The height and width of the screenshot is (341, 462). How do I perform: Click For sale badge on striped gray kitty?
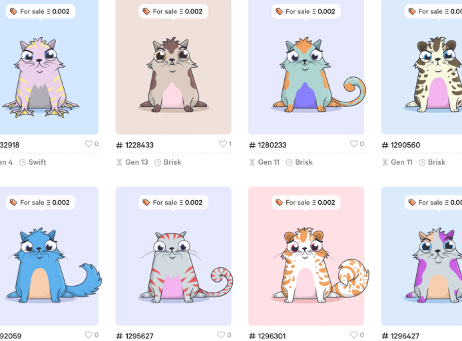pos(173,203)
